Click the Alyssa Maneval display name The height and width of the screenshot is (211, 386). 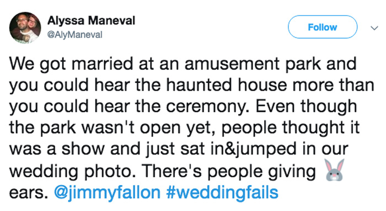tap(91, 20)
